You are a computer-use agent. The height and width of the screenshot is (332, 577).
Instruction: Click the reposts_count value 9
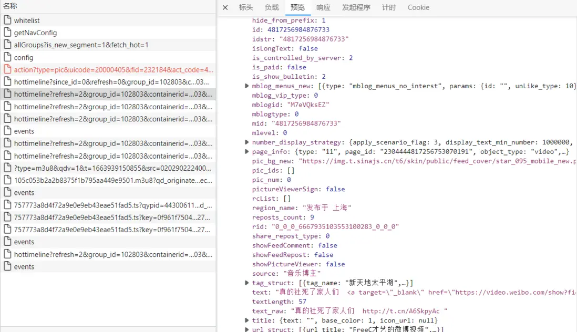pyautogui.click(x=312, y=217)
